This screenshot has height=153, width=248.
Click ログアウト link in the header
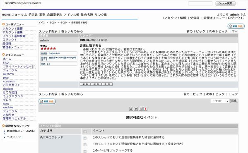(235, 18)
